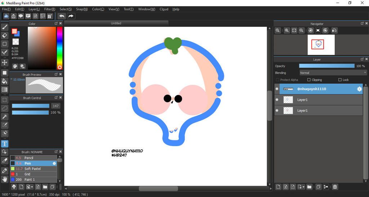Select the Move tool
369x197 pixels.
point(4,62)
